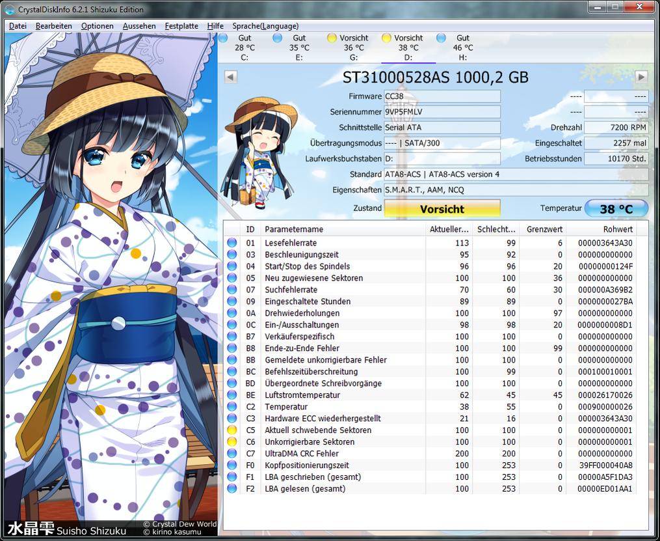This screenshot has height=541, width=660.
Task: Click blue status icon for Luftstromtemperatur
Action: click(x=231, y=395)
